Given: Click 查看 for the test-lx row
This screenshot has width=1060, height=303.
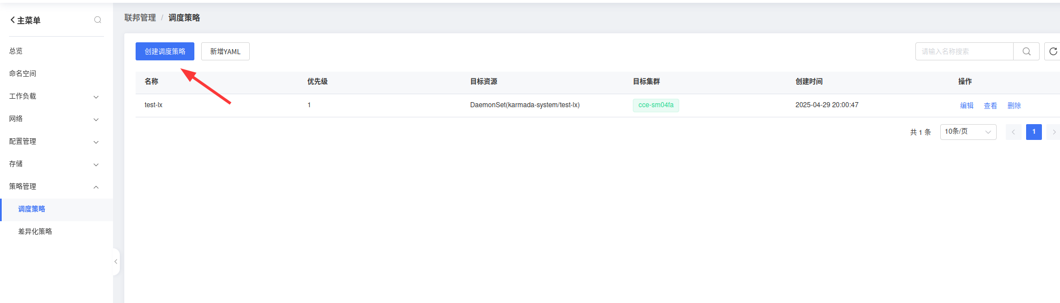Looking at the screenshot, I should (x=991, y=106).
